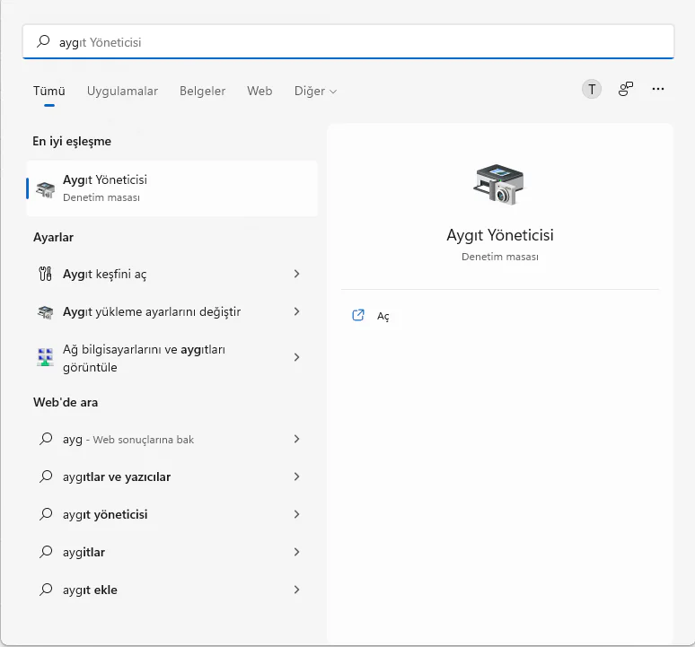Click the large Aygıt Yöneticisi preview icon

[498, 185]
